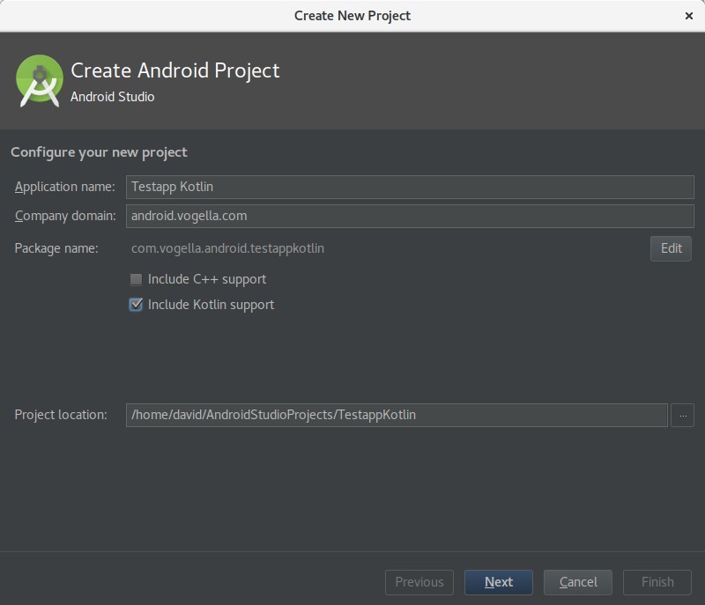Edit the package name

671,248
